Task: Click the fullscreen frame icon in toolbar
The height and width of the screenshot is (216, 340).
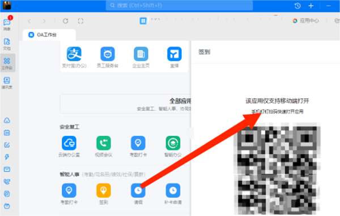Action: pyautogui.click(x=80, y=21)
